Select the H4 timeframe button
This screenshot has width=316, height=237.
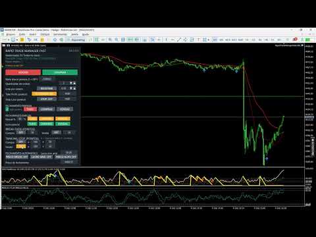coord(260,39)
